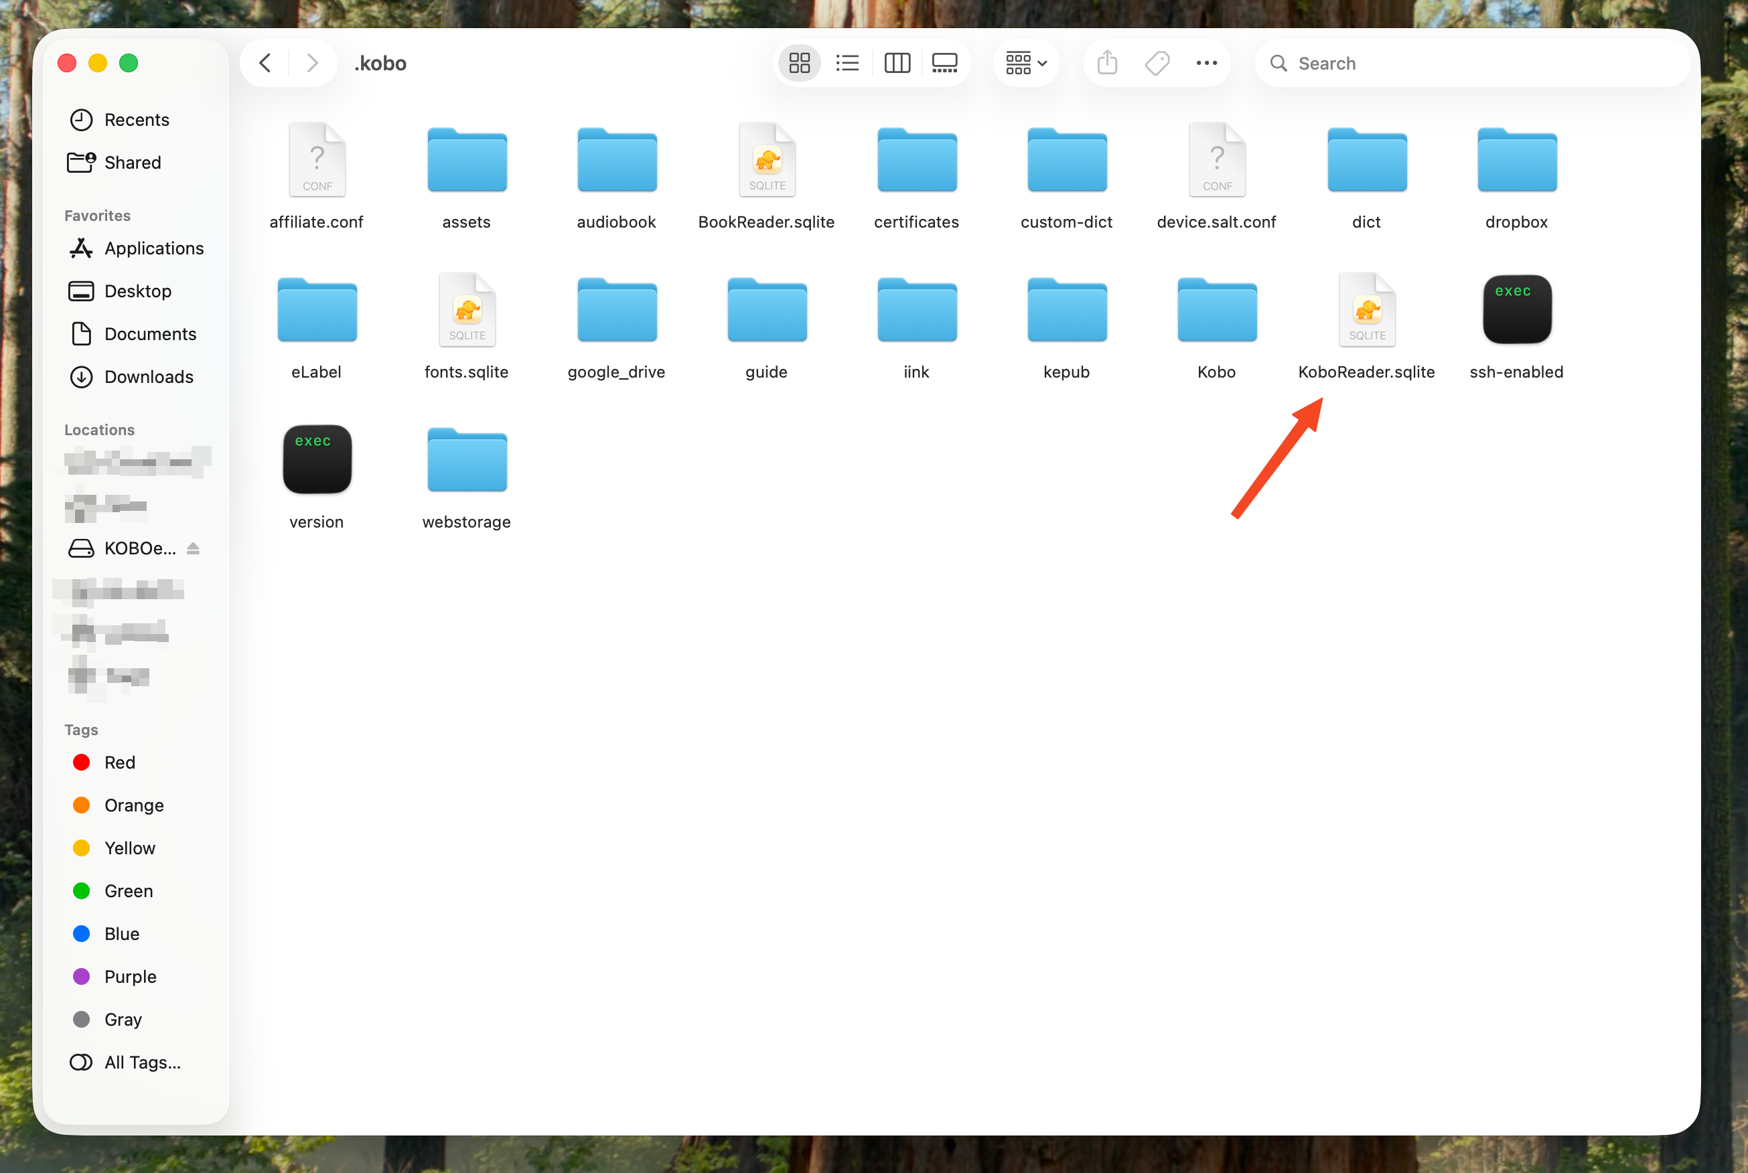Open the more actions ellipsis menu

tap(1206, 63)
